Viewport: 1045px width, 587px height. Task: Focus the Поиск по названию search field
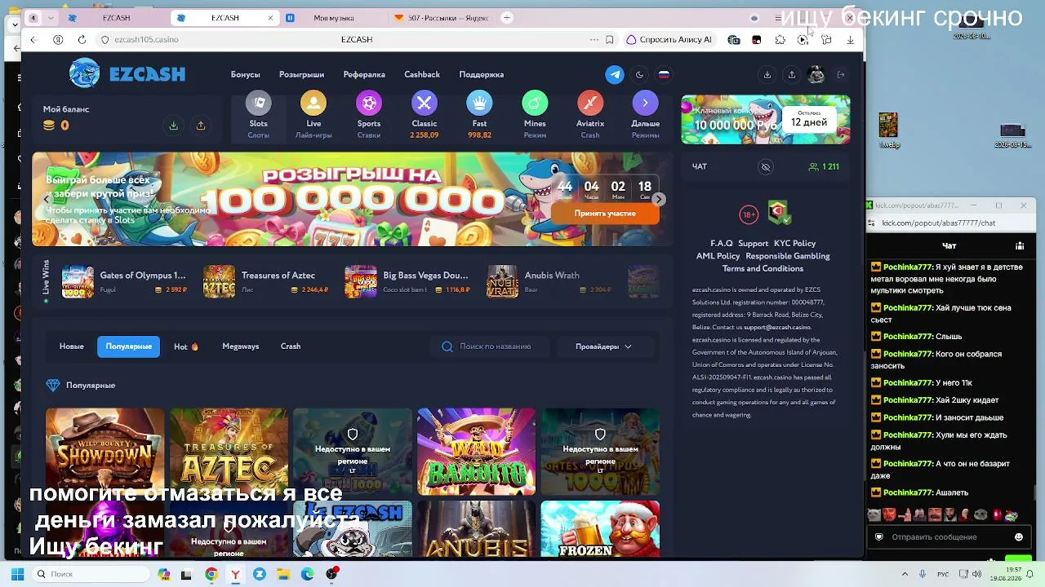[x=489, y=346]
